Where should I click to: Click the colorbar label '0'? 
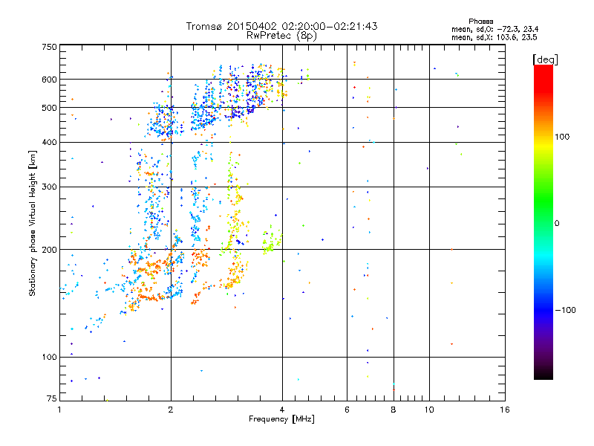557,223
